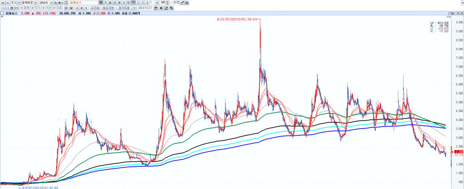This screenshot has height=189, width=464.
Task: Click the volume 20,605,376 in the info bar
Action: [67, 13]
